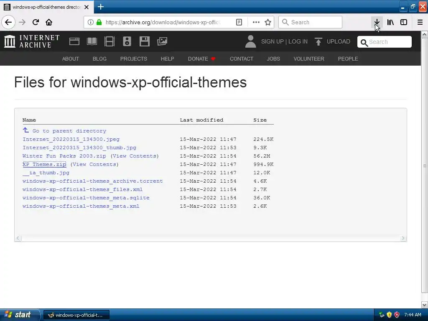Click page vertical scrollbar down arrow
The image size is (428, 321).
point(425,305)
